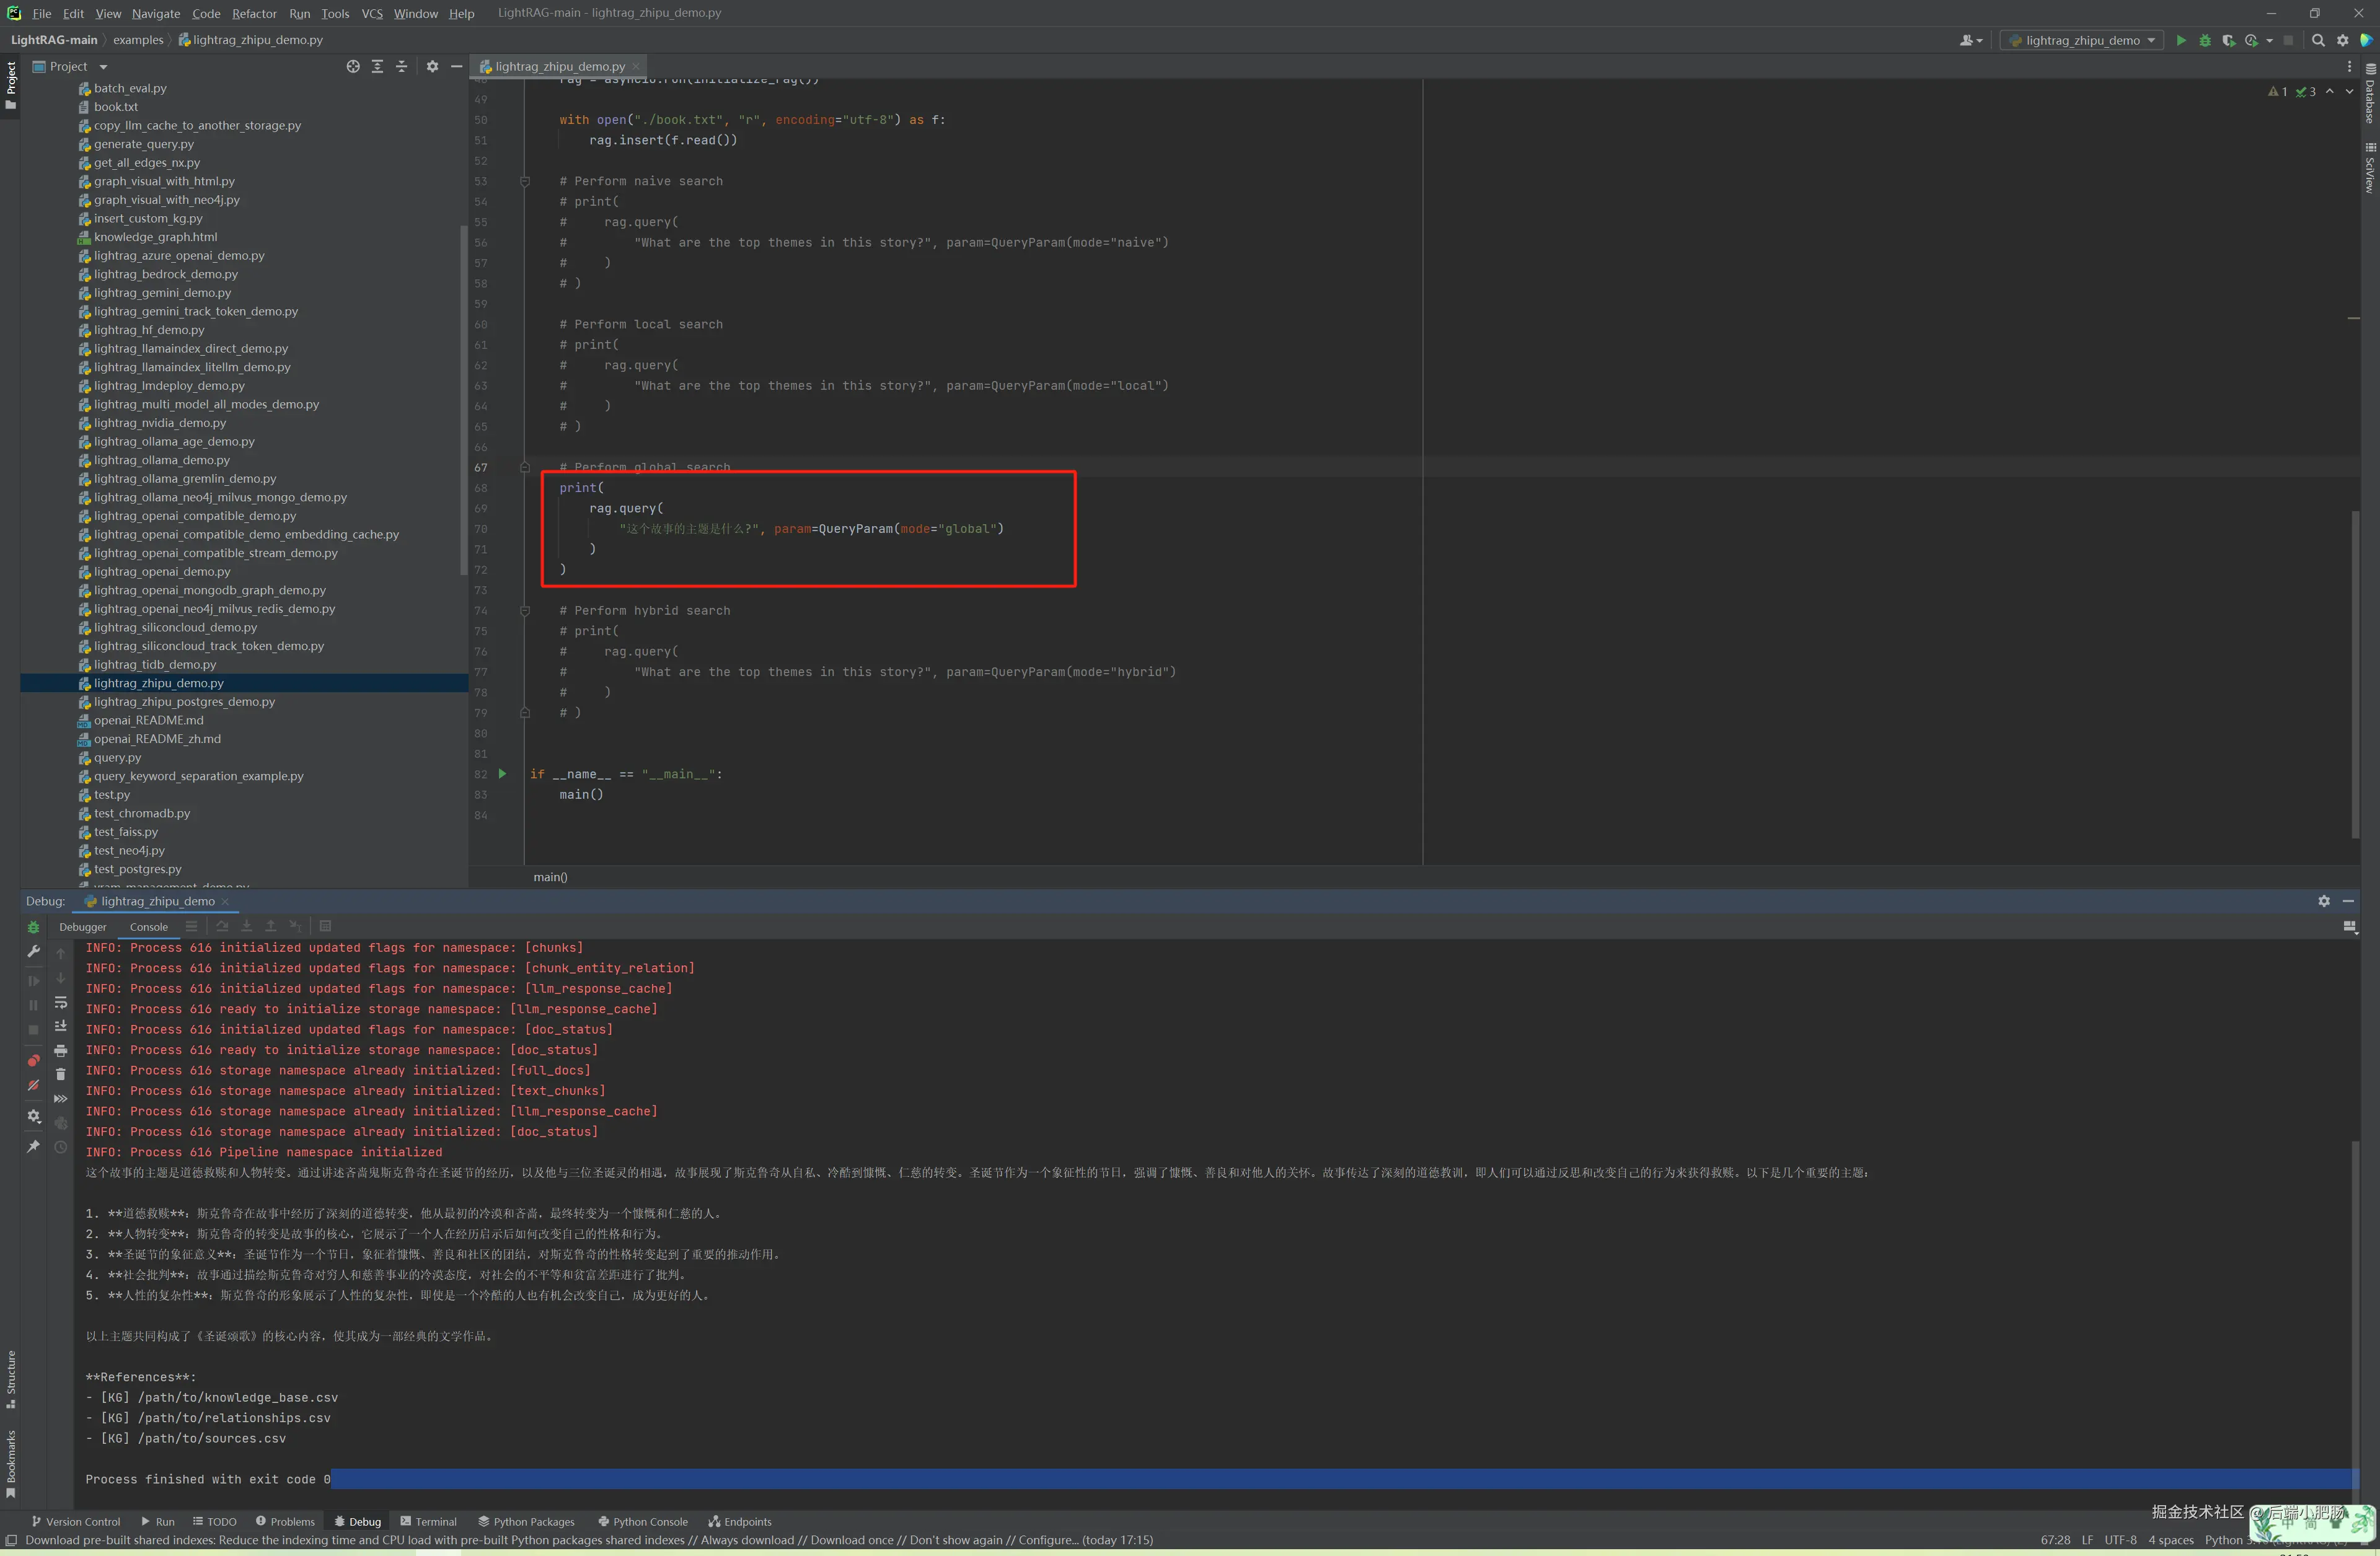Open the Refactor menu

click(x=254, y=13)
